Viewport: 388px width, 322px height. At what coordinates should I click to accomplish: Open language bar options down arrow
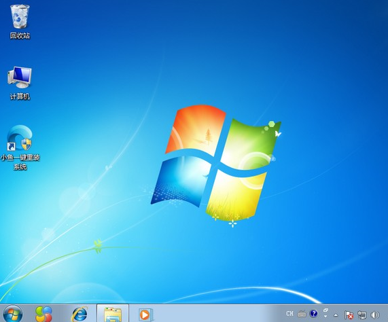click(325, 317)
